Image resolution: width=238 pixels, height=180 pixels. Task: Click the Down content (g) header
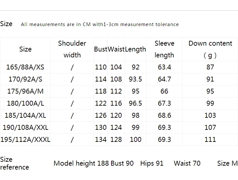(210, 49)
